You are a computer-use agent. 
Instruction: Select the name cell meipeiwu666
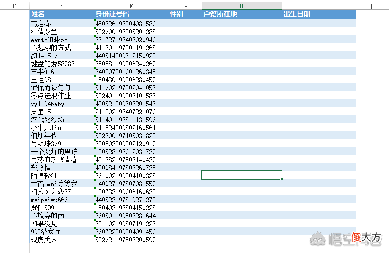(x=62, y=200)
